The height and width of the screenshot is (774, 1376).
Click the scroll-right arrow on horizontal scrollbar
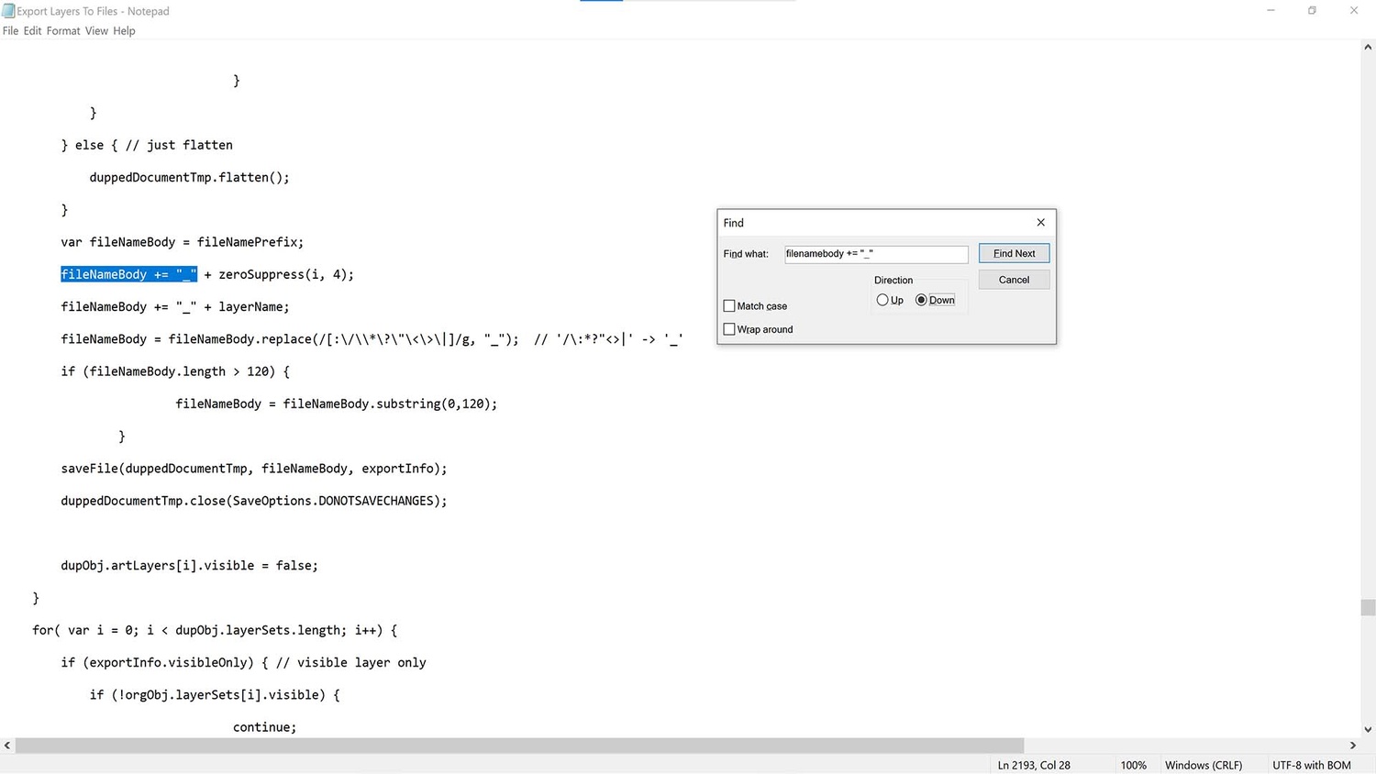tap(1352, 746)
